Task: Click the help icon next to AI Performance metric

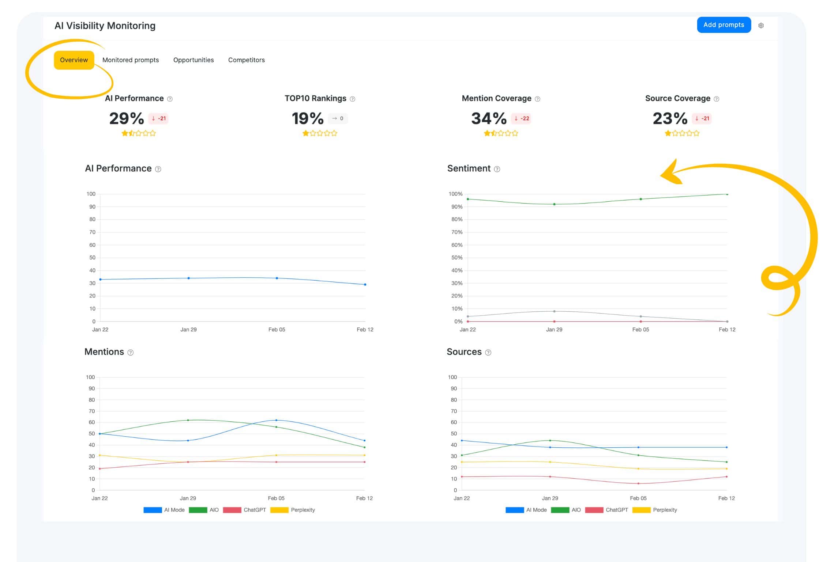Action: click(169, 98)
